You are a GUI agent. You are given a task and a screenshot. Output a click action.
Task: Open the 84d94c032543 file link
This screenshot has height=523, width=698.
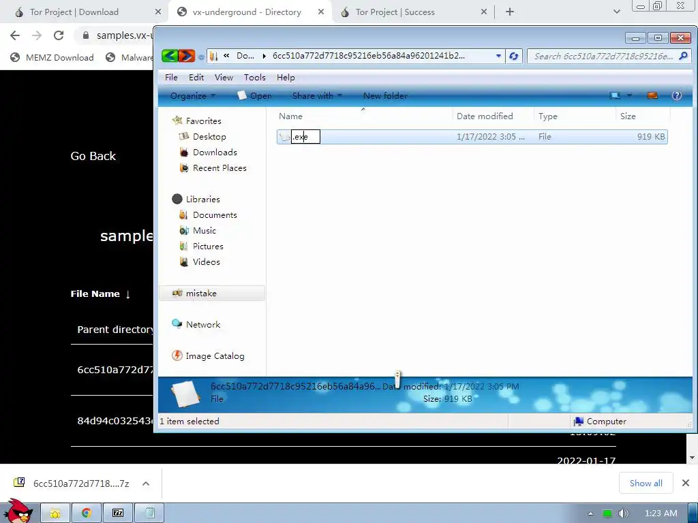click(x=115, y=421)
